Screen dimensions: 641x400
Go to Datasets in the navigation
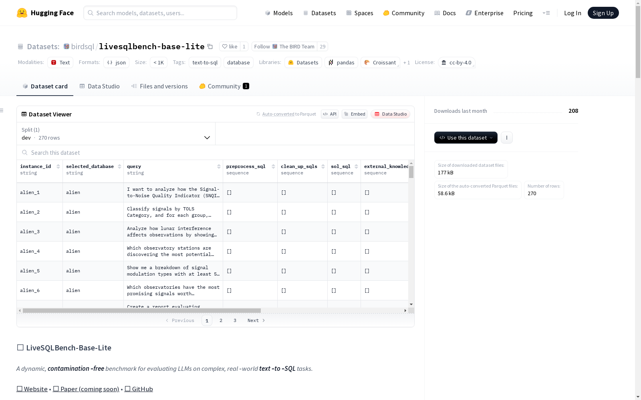click(319, 13)
